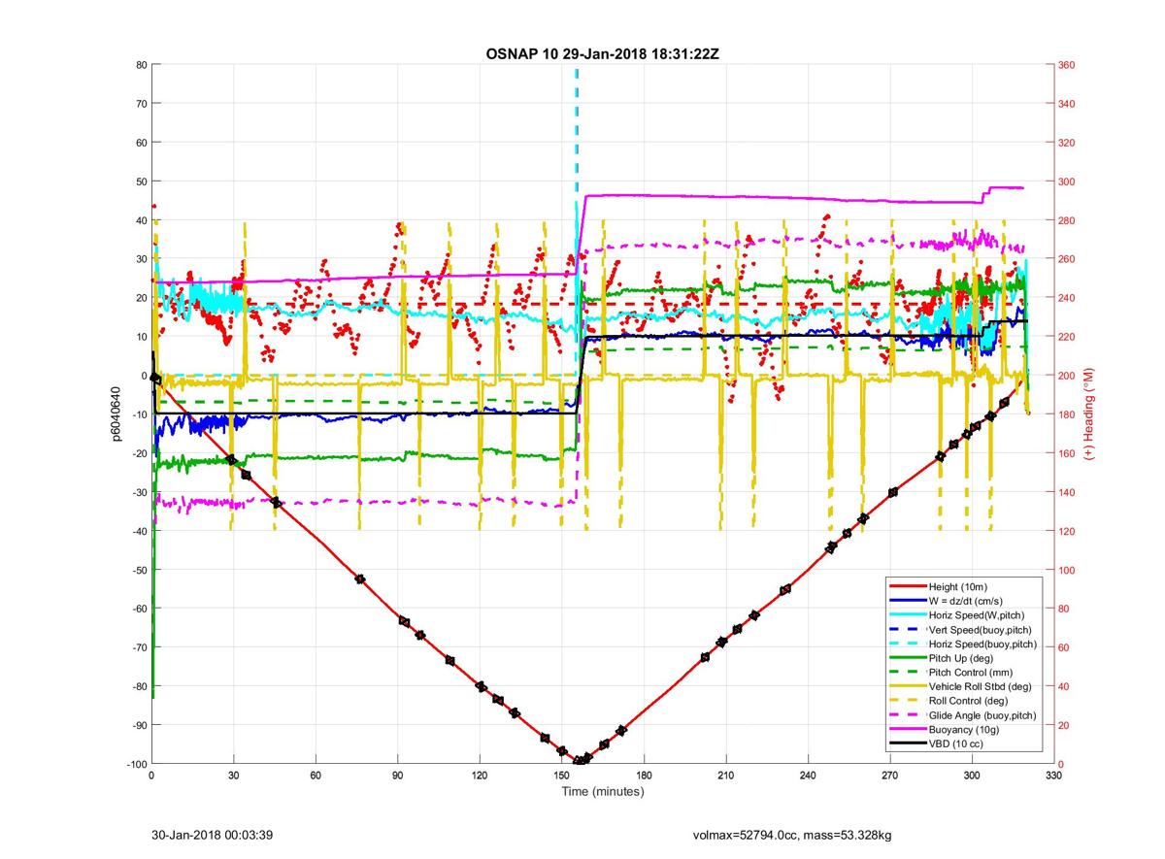
Task: Click the 'Buoyancy (10g)' legend label
Action: point(962,729)
